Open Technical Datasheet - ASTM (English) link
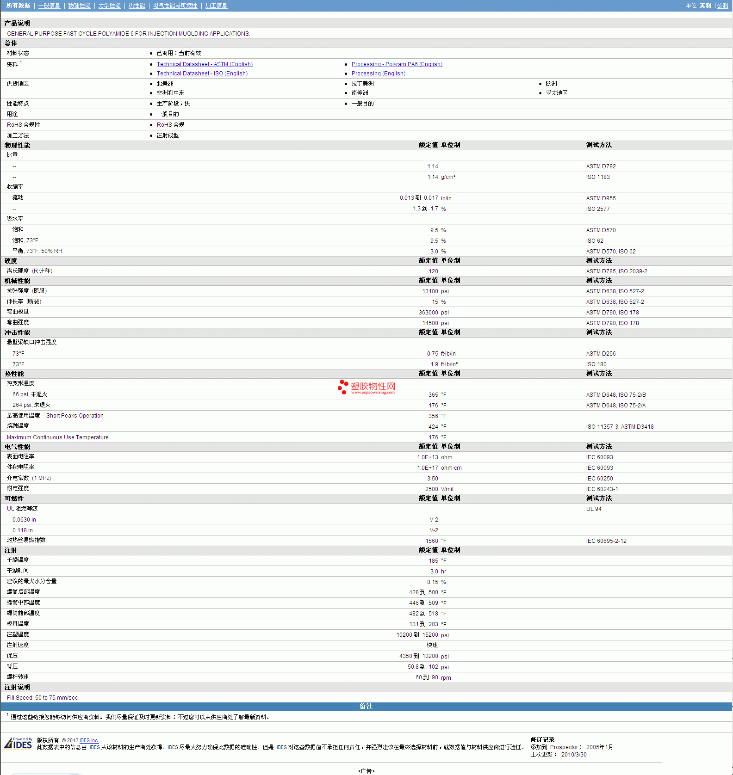This screenshot has width=733, height=775. click(x=205, y=64)
